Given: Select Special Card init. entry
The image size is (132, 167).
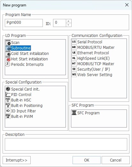Looking at the screenshot, I should [25, 89].
